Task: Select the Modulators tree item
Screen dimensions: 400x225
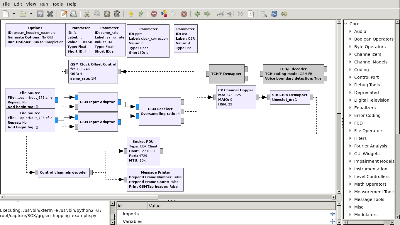Action: (366, 215)
